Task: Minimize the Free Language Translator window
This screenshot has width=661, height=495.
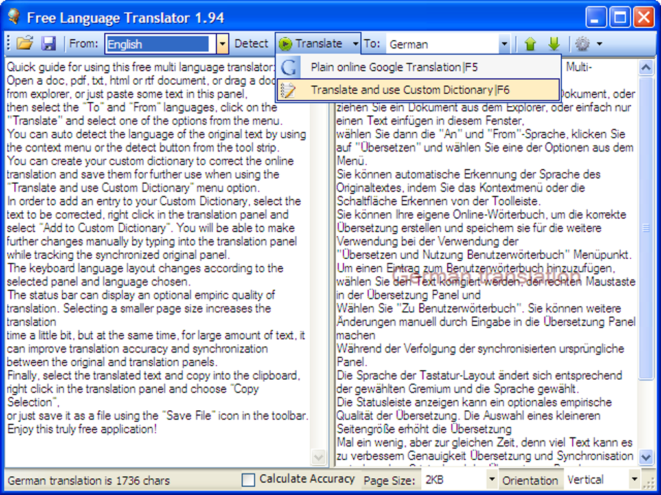Action: 596,17
